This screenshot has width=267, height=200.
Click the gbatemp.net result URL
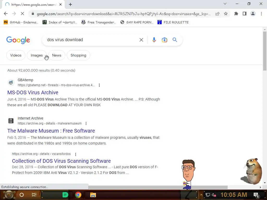56,85
